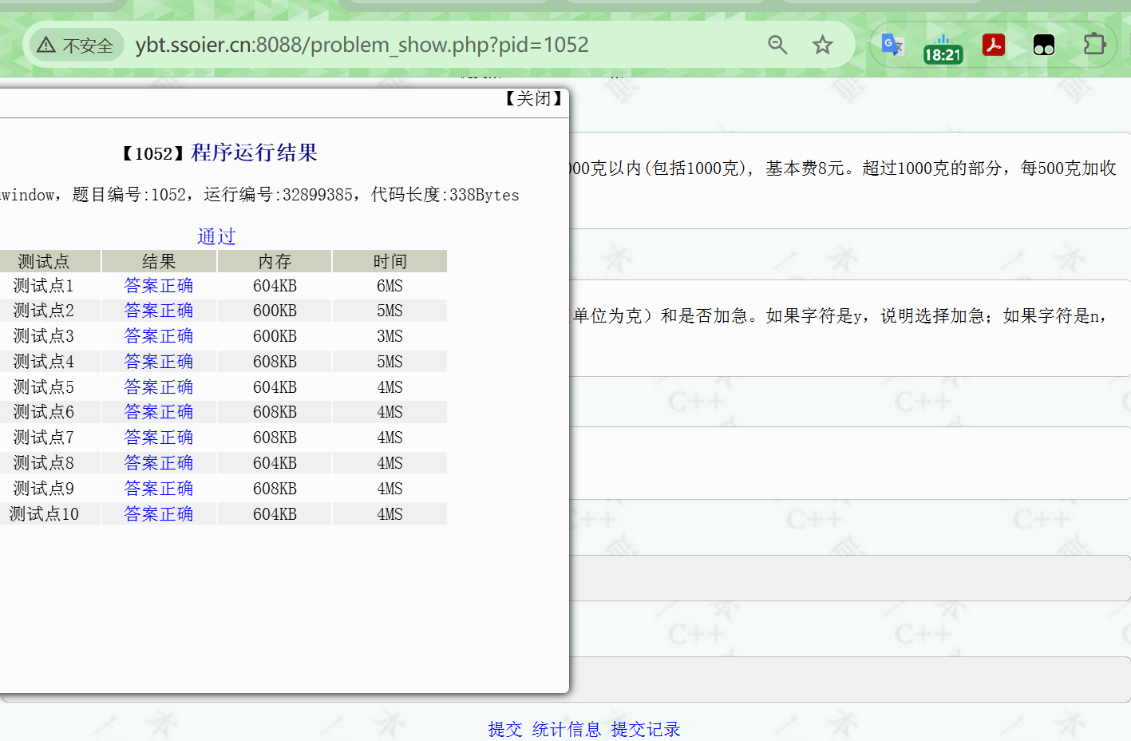Click the 运行编号:32899385 text
The height and width of the screenshot is (741, 1131).
(x=278, y=195)
